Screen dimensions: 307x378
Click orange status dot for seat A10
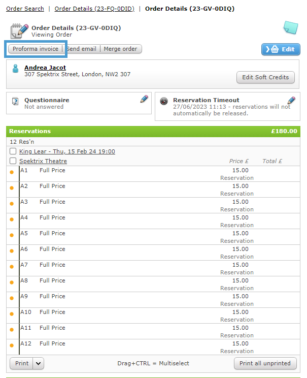(x=12, y=314)
